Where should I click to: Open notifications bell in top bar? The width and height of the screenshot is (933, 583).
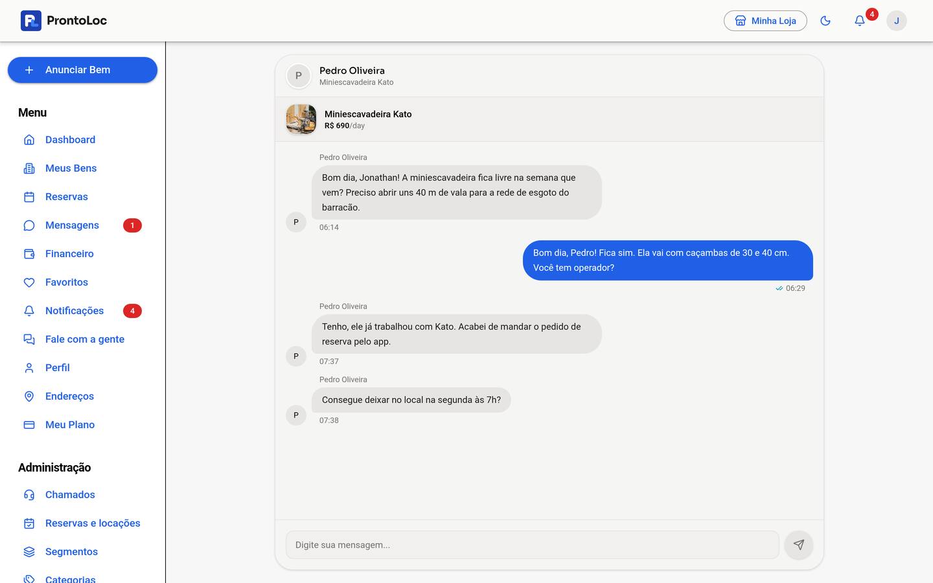(860, 21)
